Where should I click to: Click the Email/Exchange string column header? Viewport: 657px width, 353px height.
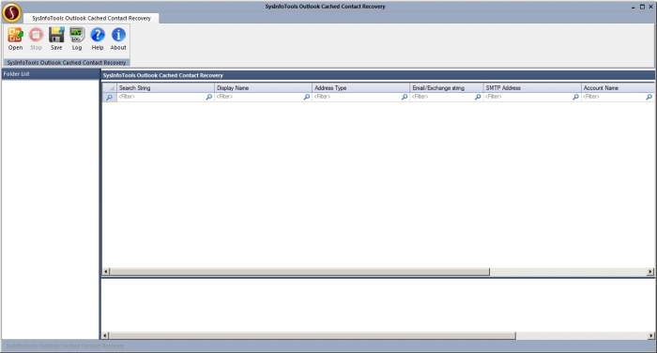click(446, 88)
